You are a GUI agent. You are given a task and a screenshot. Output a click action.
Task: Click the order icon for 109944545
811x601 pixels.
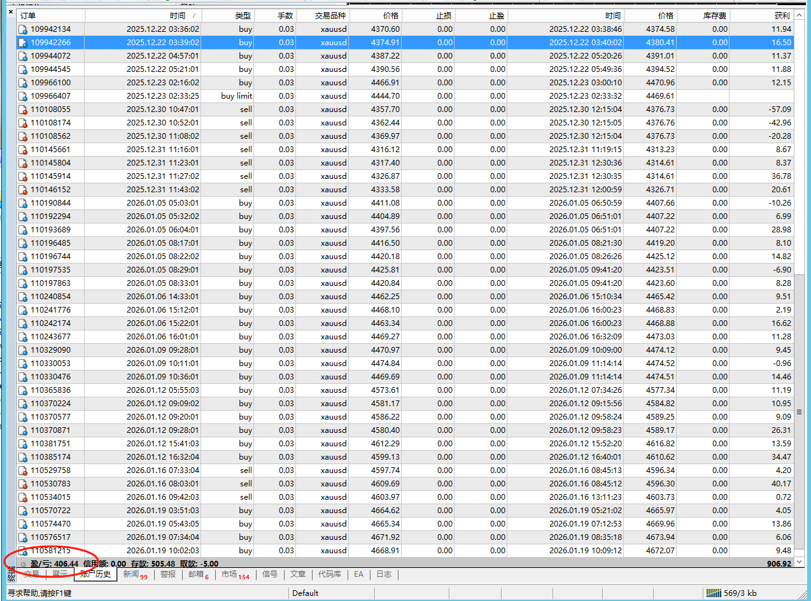click(23, 69)
